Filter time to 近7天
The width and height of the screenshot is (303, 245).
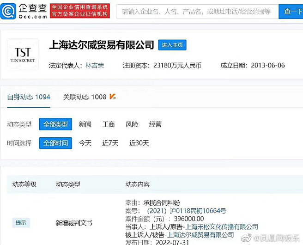pyautogui.click(x=110, y=143)
